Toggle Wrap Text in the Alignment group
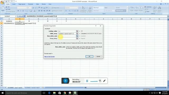 tap(55, 8)
